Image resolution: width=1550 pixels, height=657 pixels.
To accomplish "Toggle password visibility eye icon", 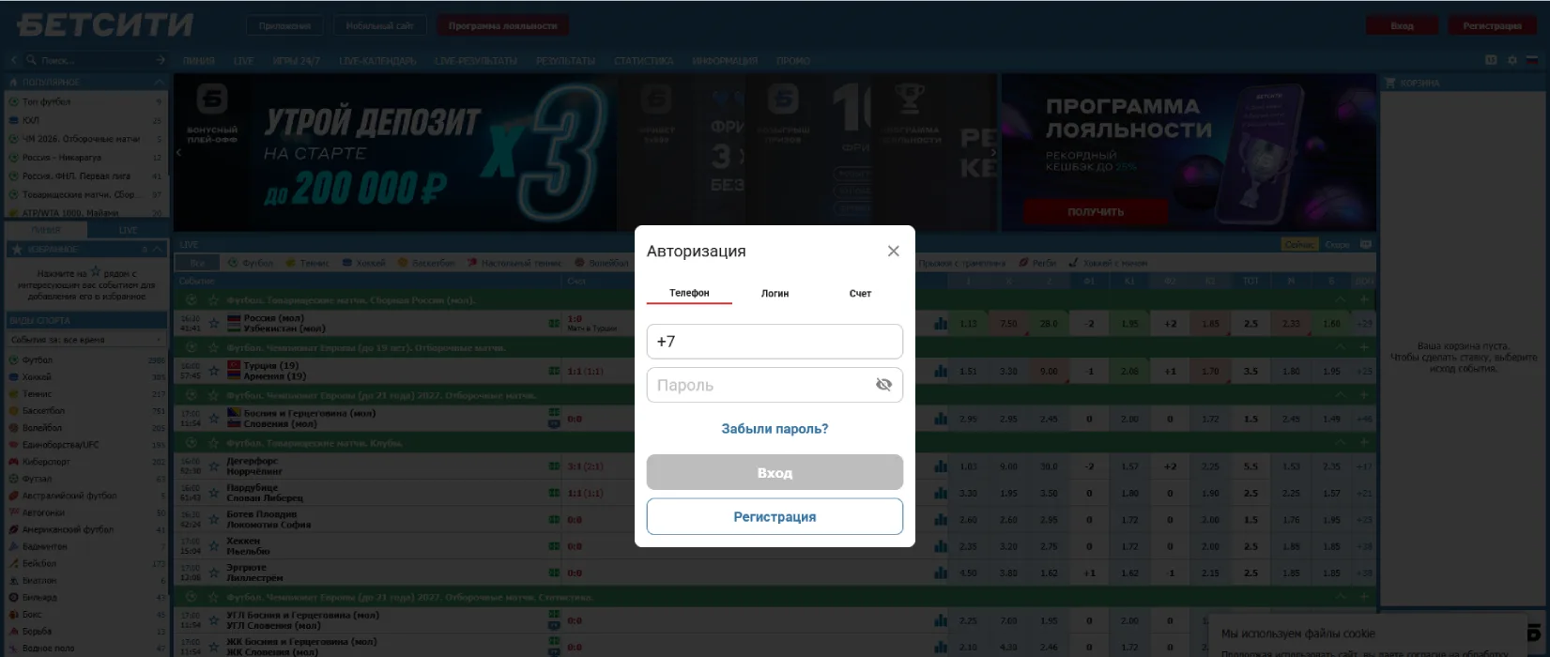I will pos(882,385).
